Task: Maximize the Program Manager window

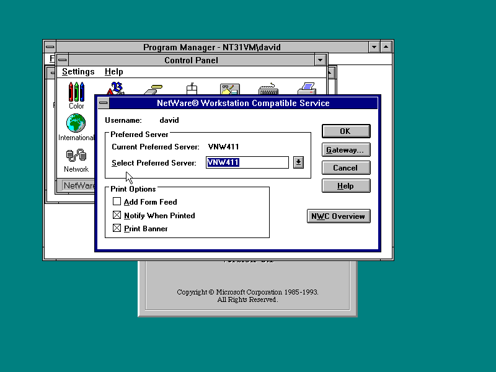Action: (x=386, y=47)
